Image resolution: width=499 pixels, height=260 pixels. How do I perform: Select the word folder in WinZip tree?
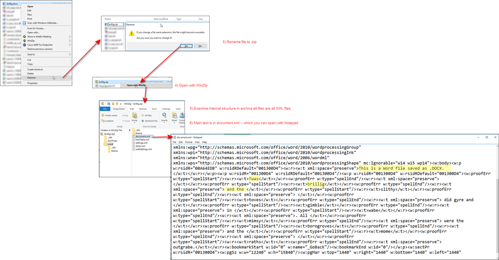tap(108, 144)
